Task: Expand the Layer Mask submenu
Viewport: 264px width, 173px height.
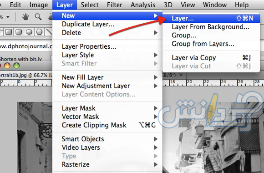Action: coord(107,108)
